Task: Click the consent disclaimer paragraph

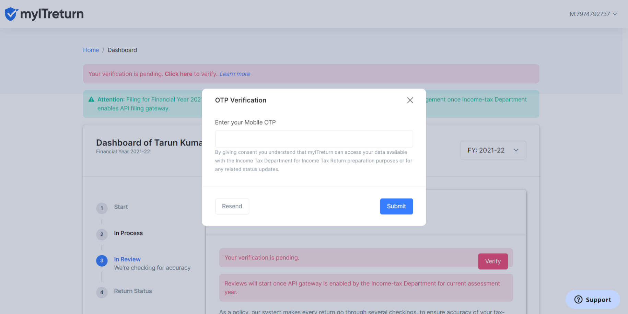Action: point(314,161)
